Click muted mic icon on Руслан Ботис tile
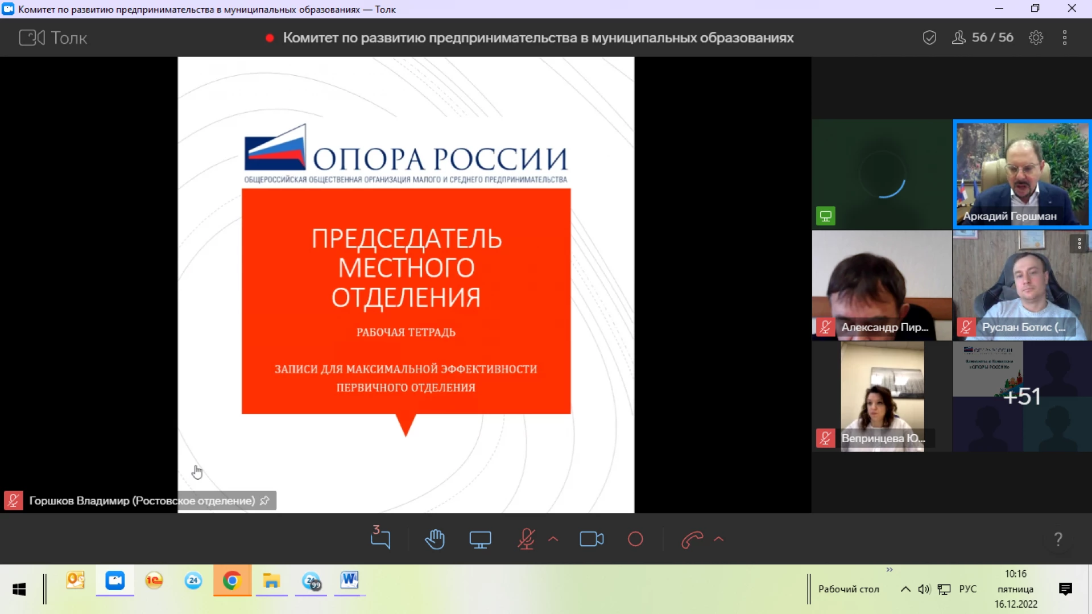This screenshot has height=614, width=1092. click(x=966, y=327)
